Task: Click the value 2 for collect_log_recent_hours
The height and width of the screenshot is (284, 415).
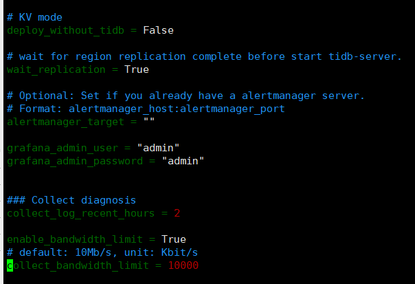Action: click(177, 213)
